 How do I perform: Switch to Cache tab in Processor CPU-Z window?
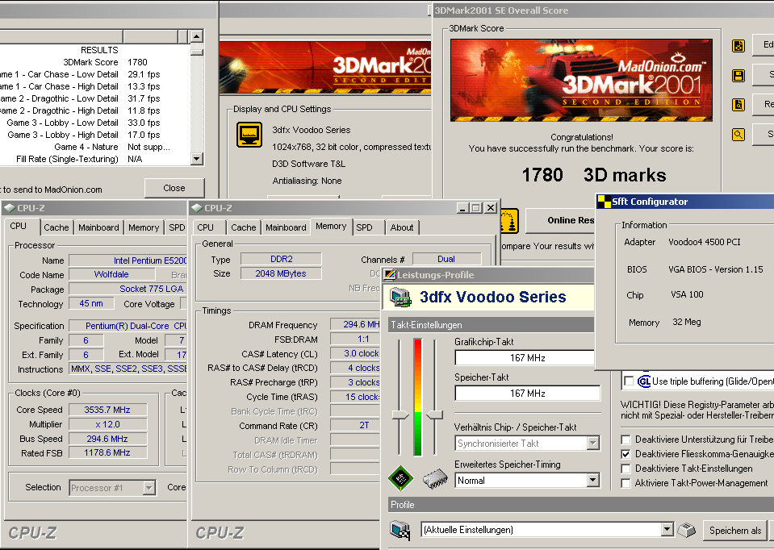click(x=56, y=227)
